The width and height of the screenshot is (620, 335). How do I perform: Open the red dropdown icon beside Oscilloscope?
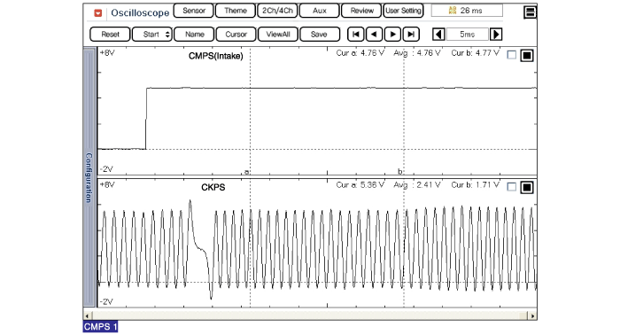pos(97,13)
